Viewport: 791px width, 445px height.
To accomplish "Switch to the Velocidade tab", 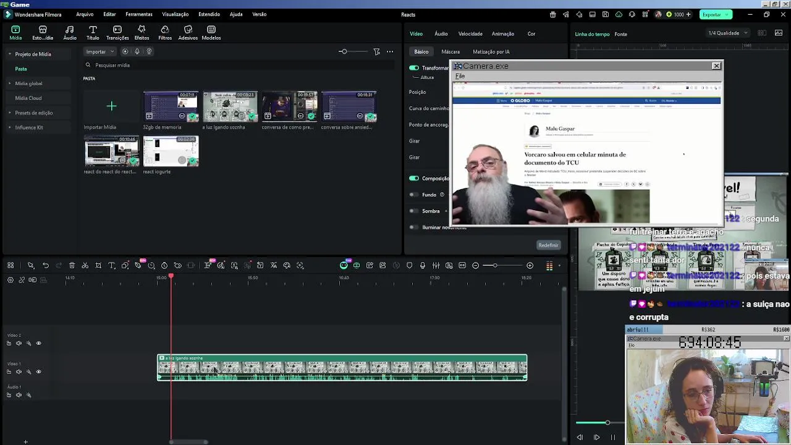I will 470,34.
